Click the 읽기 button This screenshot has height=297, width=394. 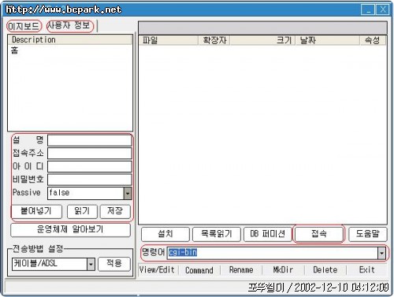[x=82, y=211]
